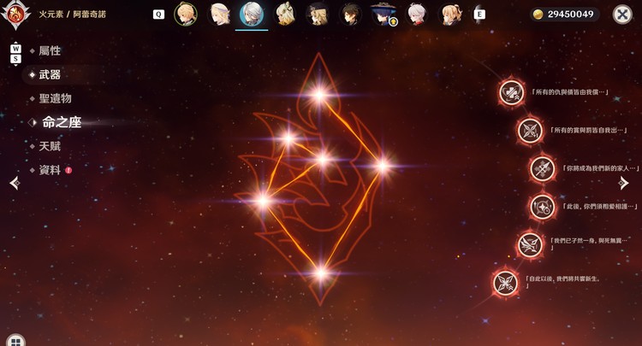Click the text 所有的賞與罰皆自我出
The height and width of the screenshot is (346, 642).
pyautogui.click(x=587, y=131)
